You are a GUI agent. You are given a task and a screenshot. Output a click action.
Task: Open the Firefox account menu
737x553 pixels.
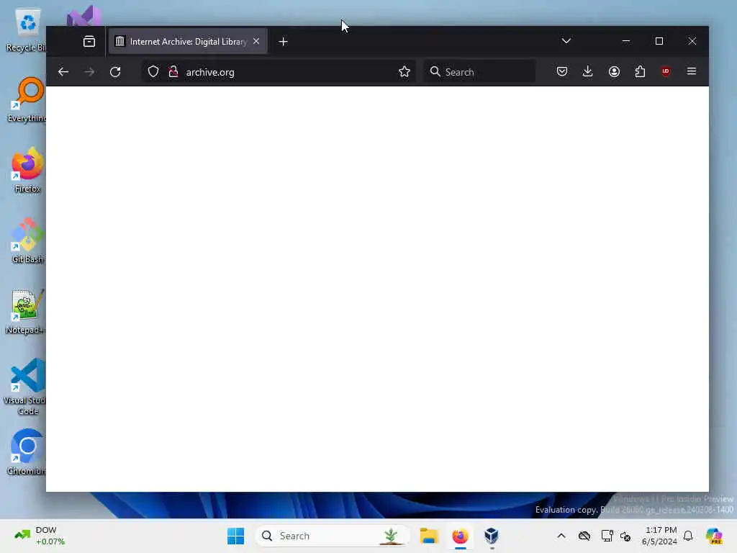point(614,71)
